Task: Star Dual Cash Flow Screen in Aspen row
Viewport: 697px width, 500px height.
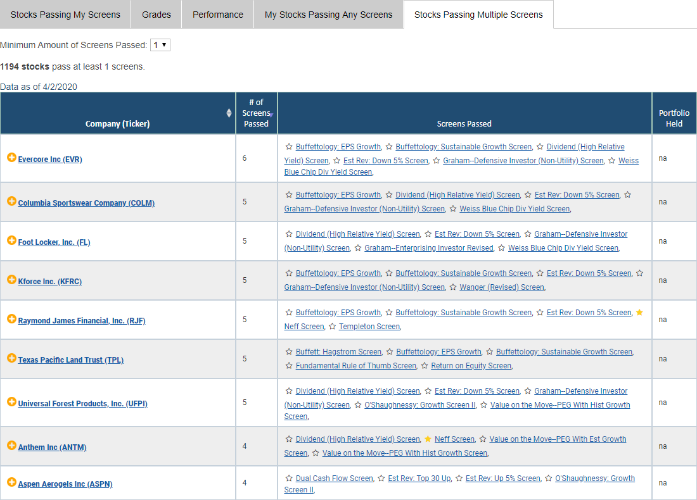Action: [x=289, y=478]
